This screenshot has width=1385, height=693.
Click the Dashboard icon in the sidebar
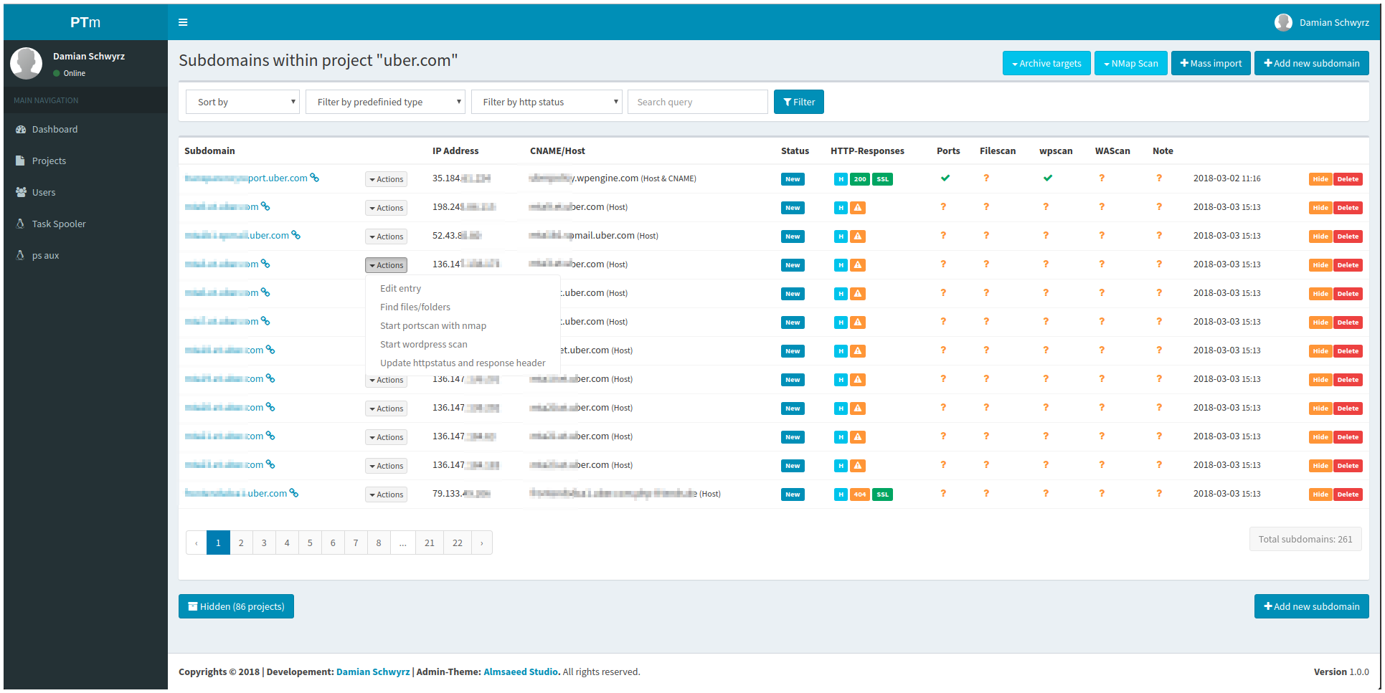click(x=21, y=130)
